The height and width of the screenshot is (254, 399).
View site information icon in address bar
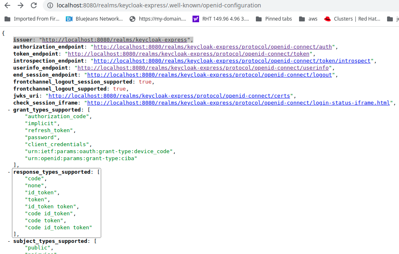pyautogui.click(x=50, y=5)
